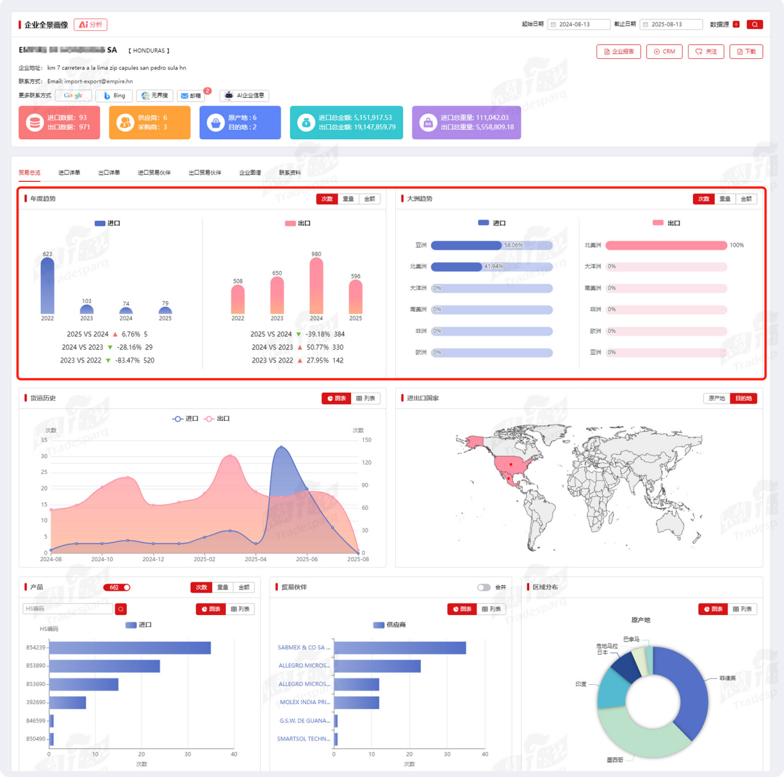Viewport: 784px width, 777px height.
Task: Click the red plus icon beside 数据源
Action: pyautogui.click(x=736, y=25)
